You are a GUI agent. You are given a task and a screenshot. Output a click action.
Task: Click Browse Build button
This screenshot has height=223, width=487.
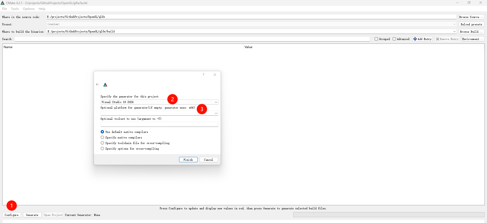click(471, 32)
